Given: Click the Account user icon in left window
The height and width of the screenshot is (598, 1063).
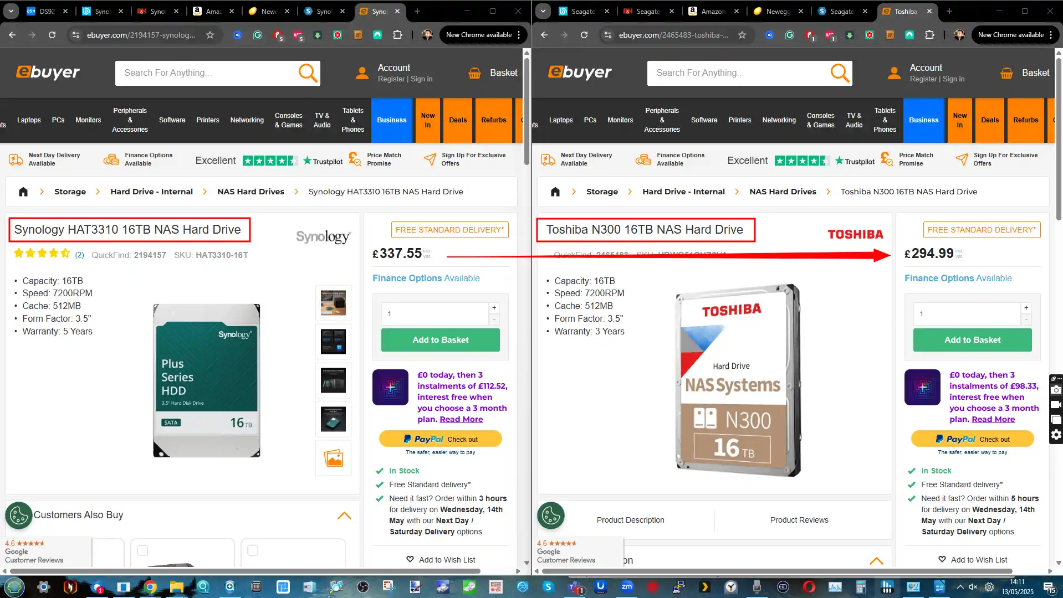Looking at the screenshot, I should click(362, 73).
